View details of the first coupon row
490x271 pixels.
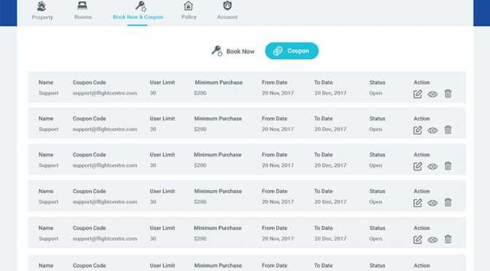[432, 94]
